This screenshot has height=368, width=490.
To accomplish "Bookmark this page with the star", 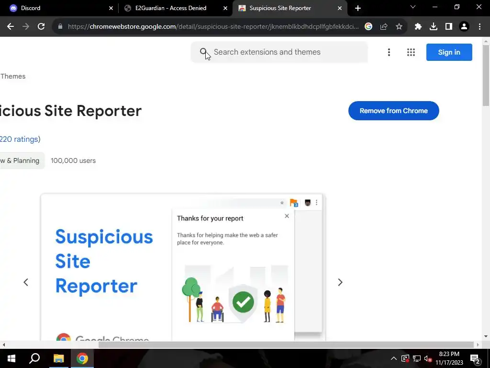I will (x=399, y=27).
